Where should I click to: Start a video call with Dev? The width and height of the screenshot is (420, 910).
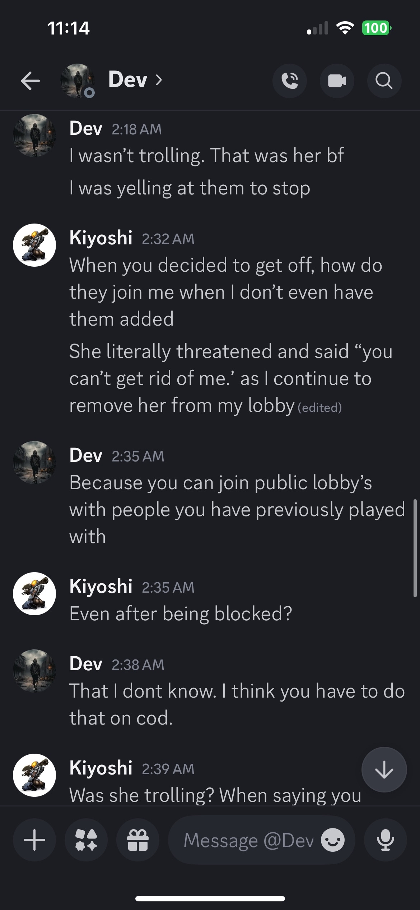click(337, 81)
